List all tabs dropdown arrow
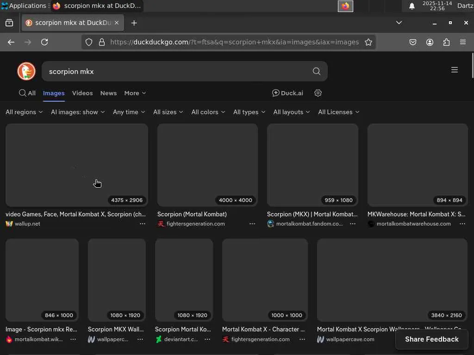Viewport: 474px width, 355px height. click(x=399, y=23)
